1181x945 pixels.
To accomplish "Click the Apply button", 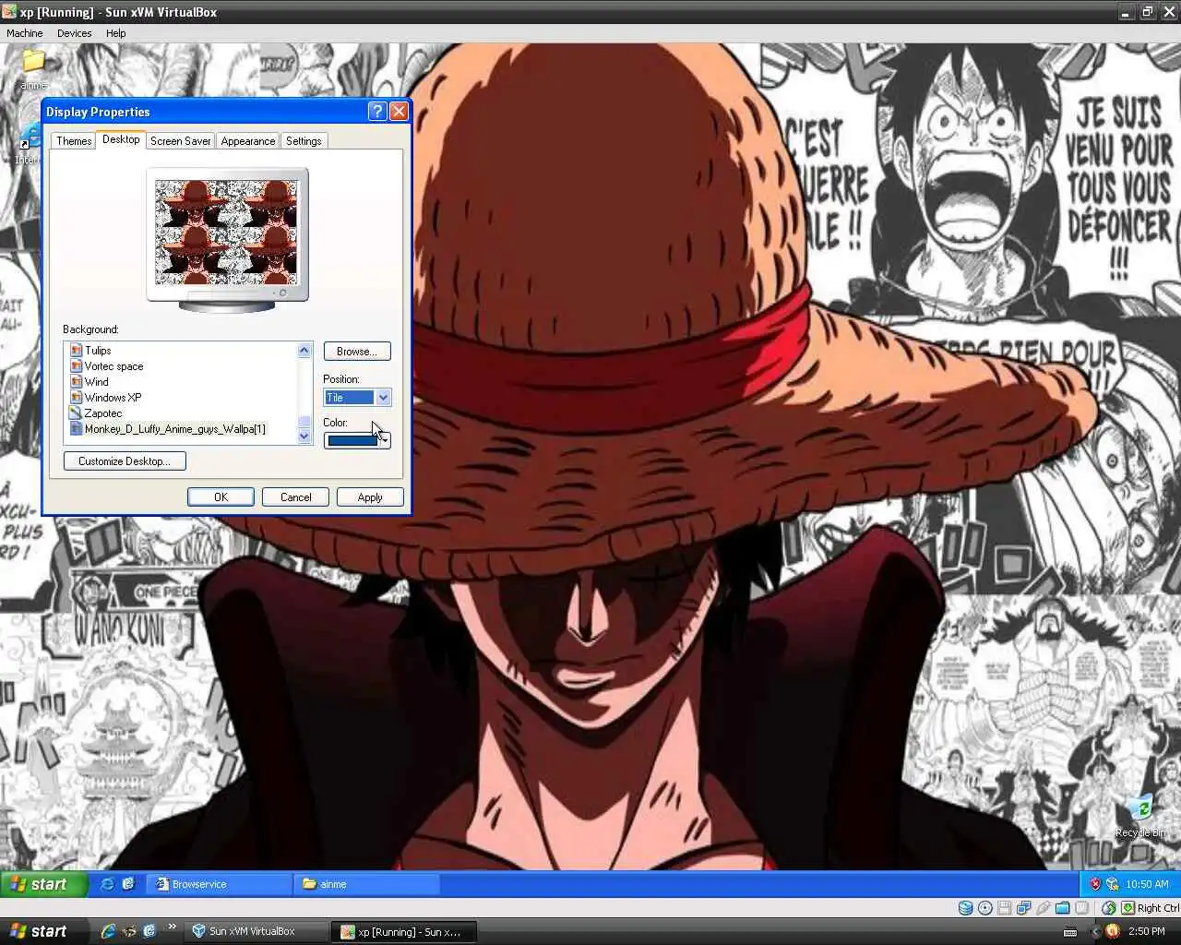I will coord(370,497).
